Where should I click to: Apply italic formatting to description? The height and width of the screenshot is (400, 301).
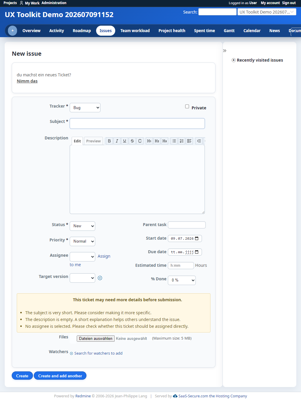[x=117, y=141]
